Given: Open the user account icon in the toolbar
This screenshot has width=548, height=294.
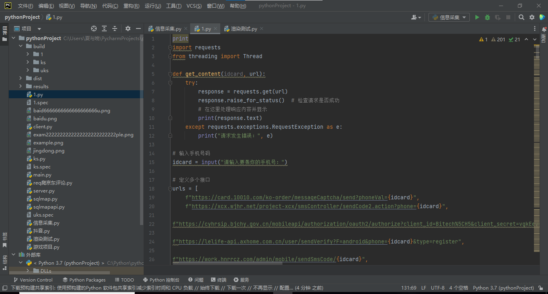Looking at the screenshot, I should [416, 17].
